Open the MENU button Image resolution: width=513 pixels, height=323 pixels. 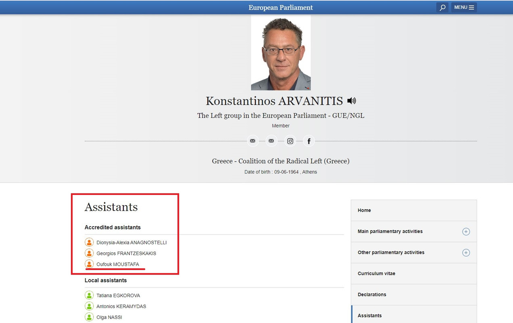[464, 7]
